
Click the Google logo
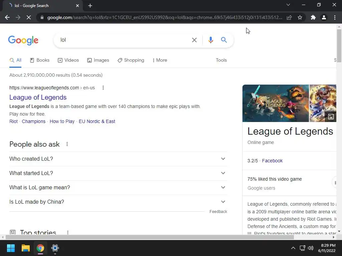(x=23, y=40)
